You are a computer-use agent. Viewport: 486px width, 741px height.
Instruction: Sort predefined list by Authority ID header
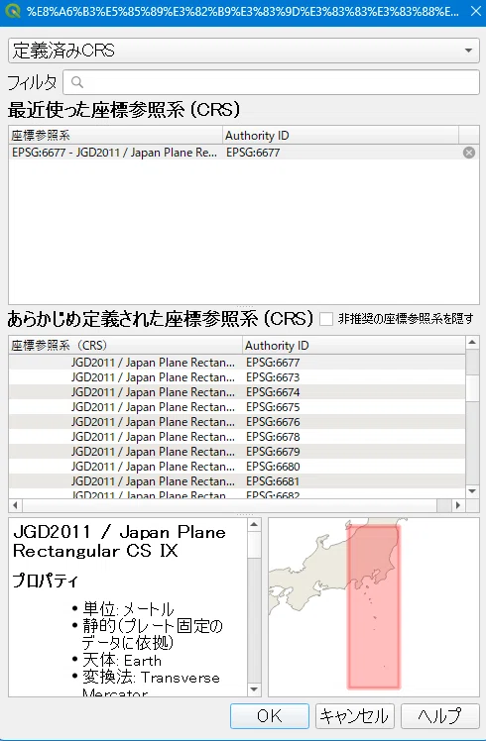click(x=354, y=346)
